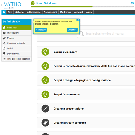
Task: Open the Account menu
Action: (x=79, y=12)
